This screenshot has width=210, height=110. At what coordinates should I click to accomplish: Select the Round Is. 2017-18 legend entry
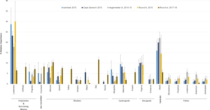168,7
